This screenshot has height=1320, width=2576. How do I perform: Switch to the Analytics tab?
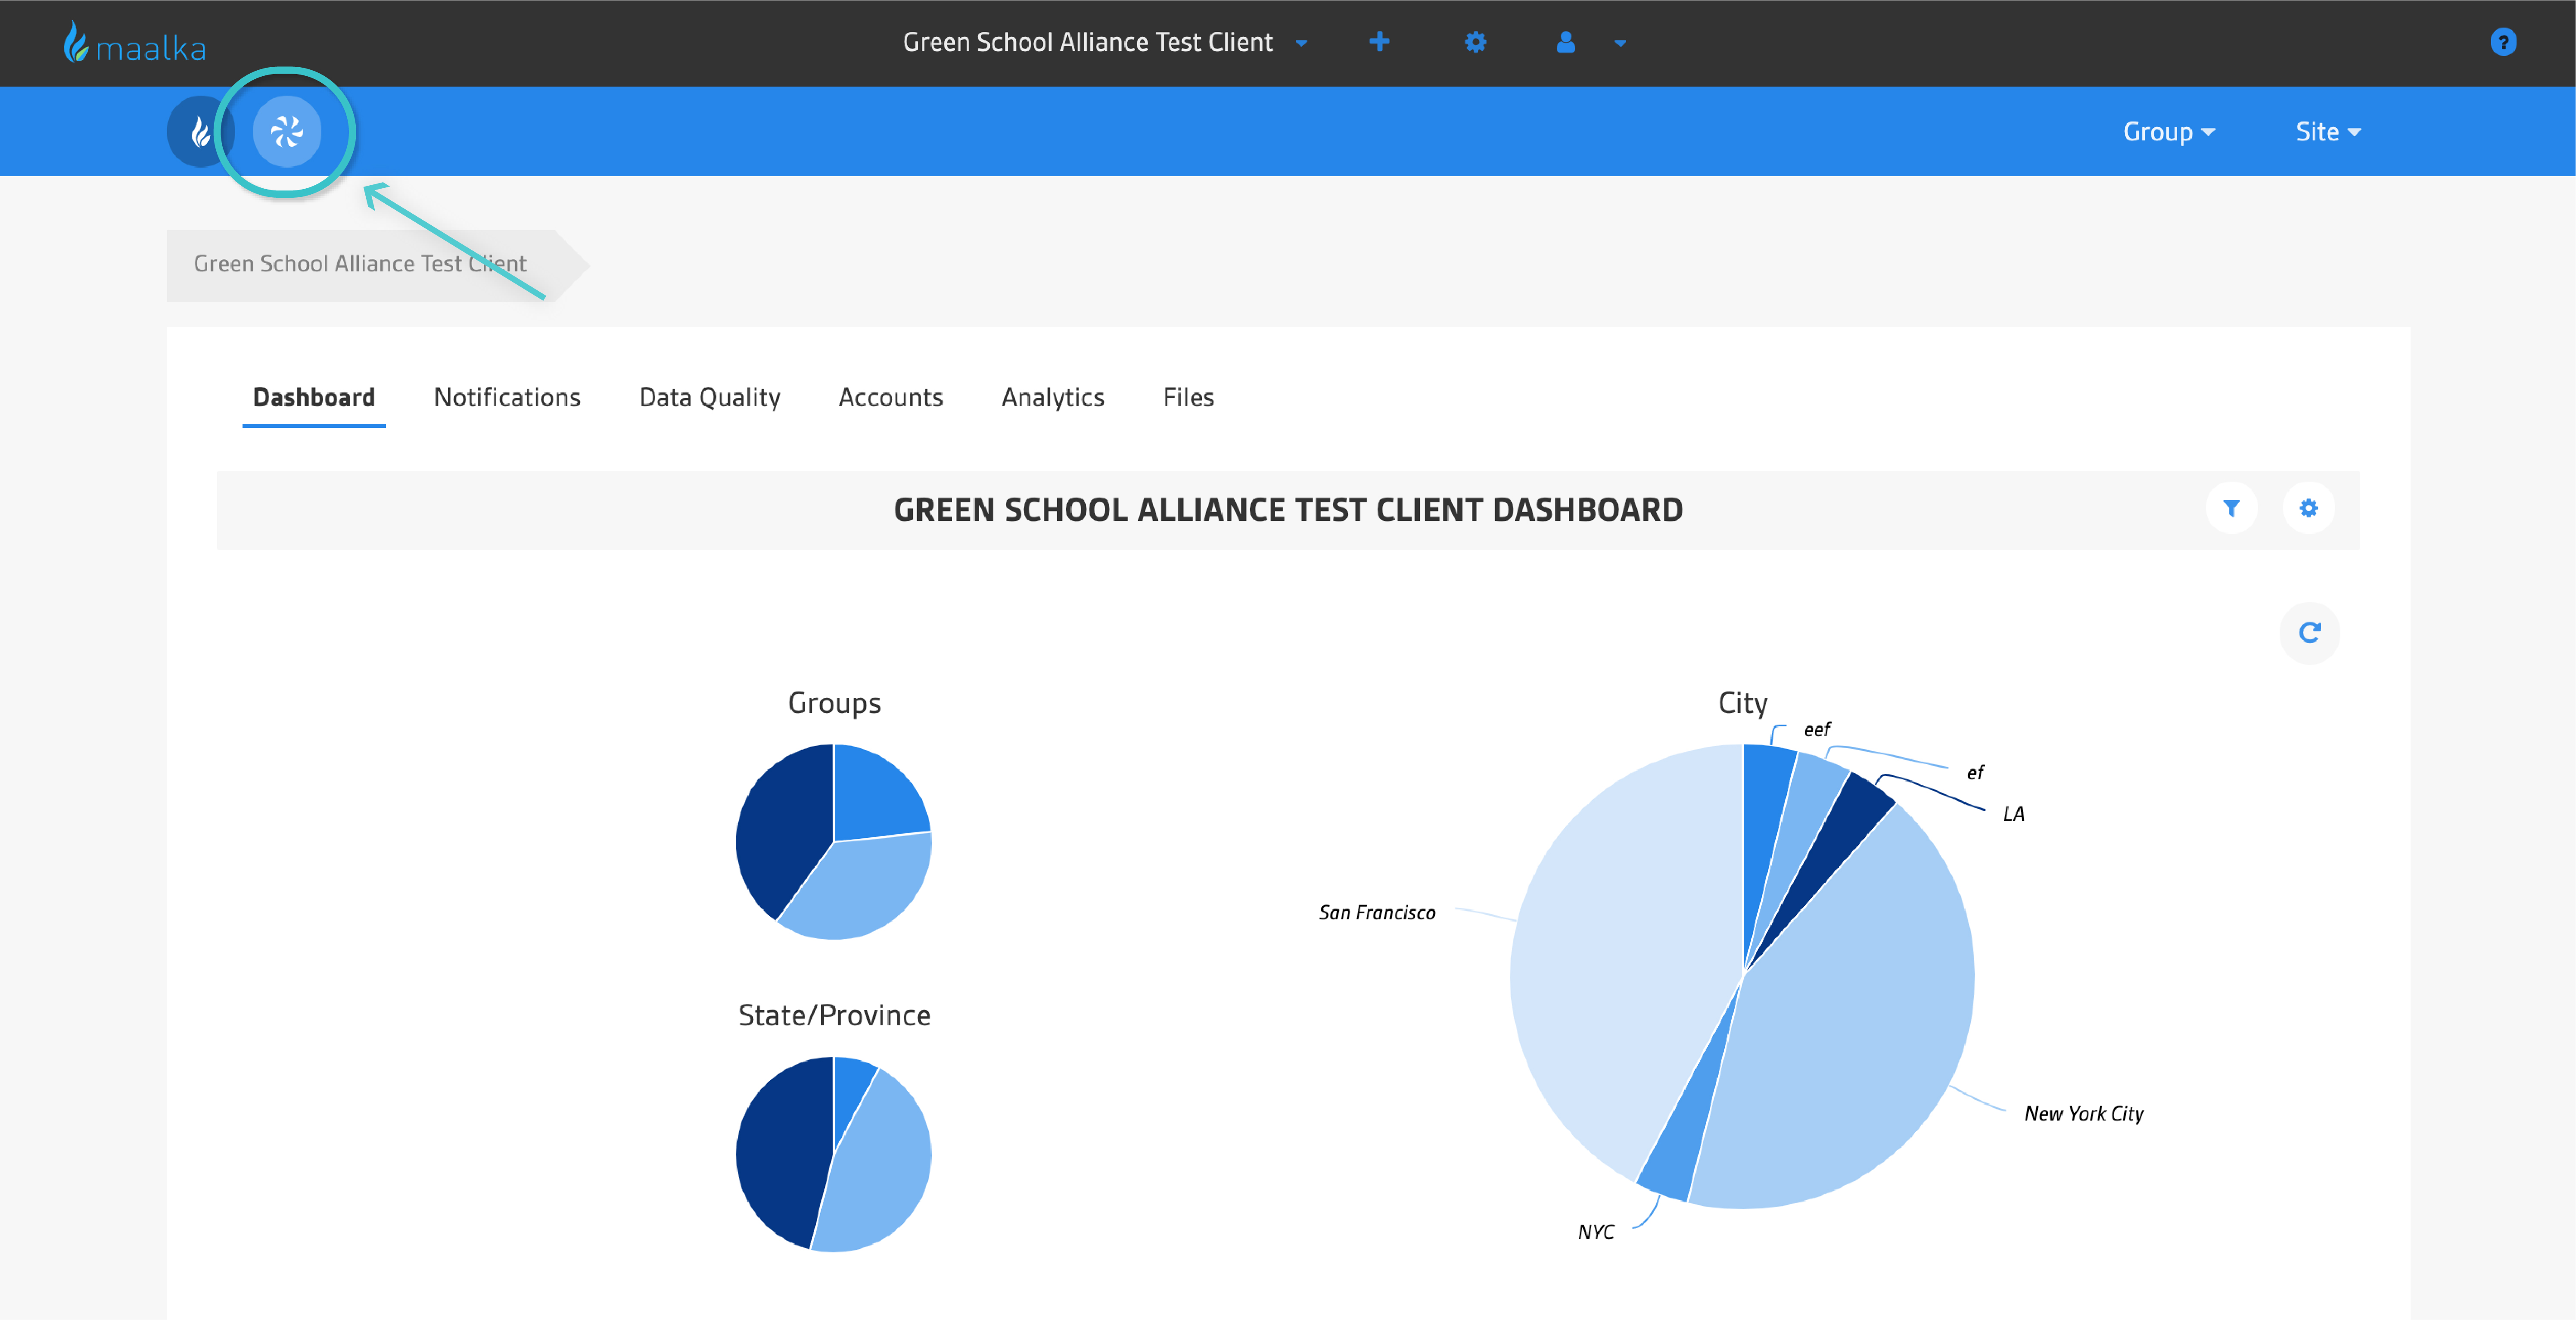[x=1052, y=398]
